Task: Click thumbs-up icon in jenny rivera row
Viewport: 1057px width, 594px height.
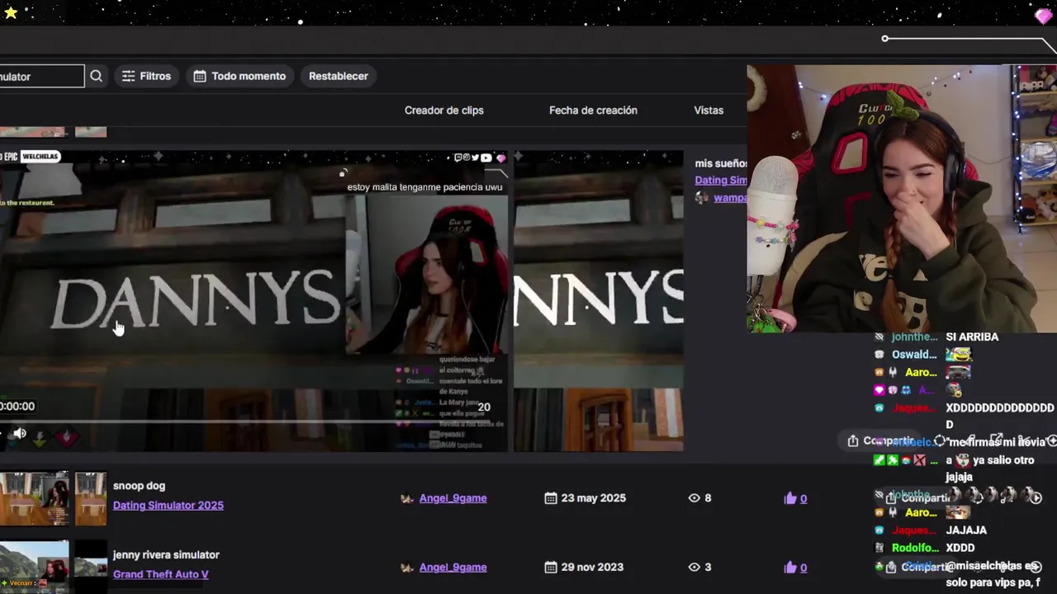Action: click(x=790, y=568)
